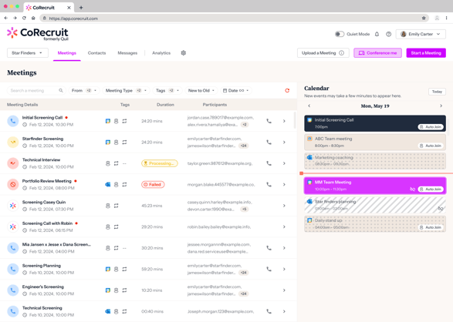Toggle Auto Join for ABC Team meeting
Viewport: 453px width, 322px height.
[x=431, y=146]
